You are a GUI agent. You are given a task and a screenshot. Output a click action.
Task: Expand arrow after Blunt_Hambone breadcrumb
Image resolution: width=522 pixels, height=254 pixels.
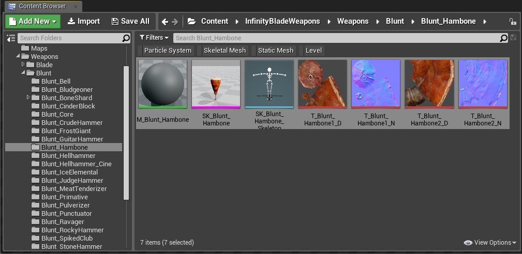pos(485,22)
